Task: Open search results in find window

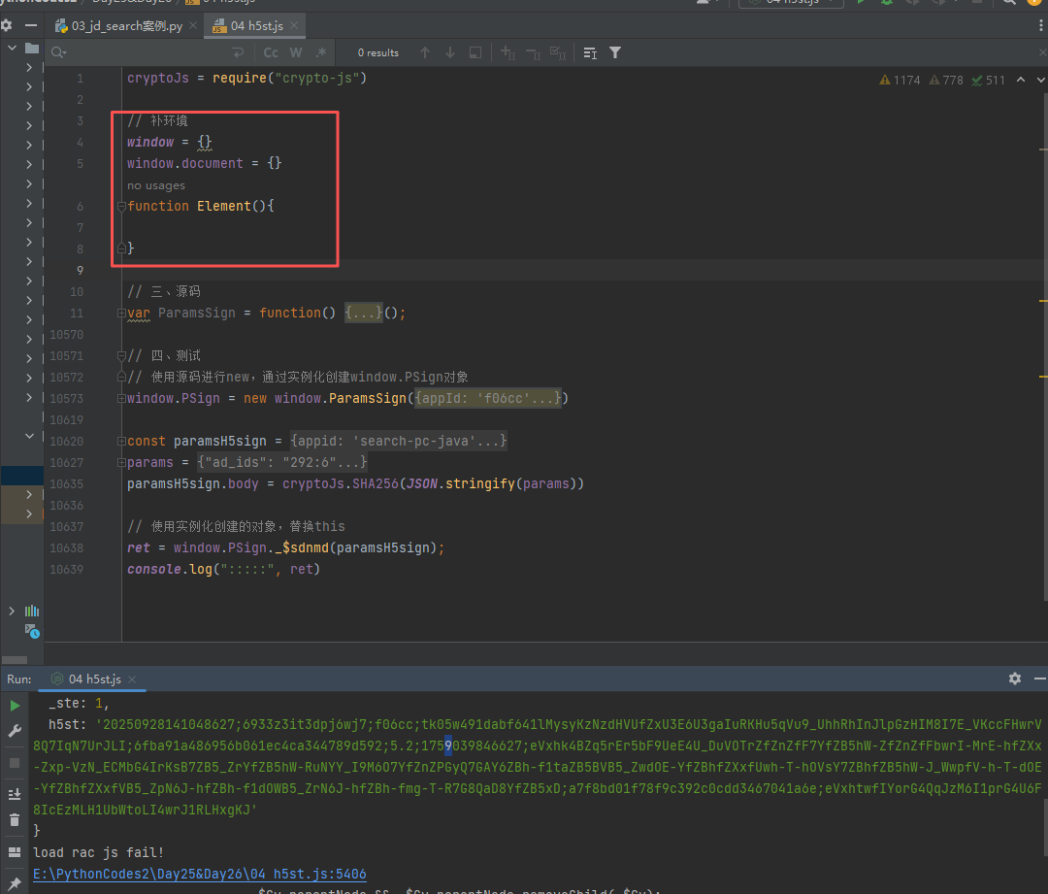Action: (475, 52)
